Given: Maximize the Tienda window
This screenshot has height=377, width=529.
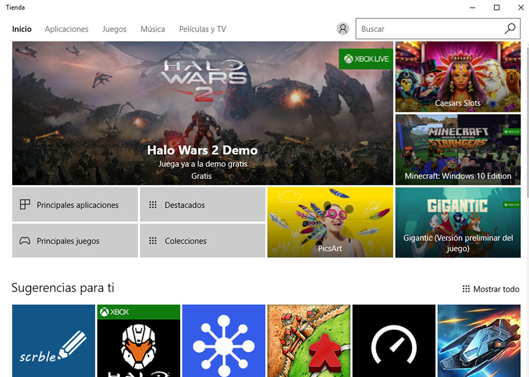Looking at the screenshot, I should pos(497,8).
